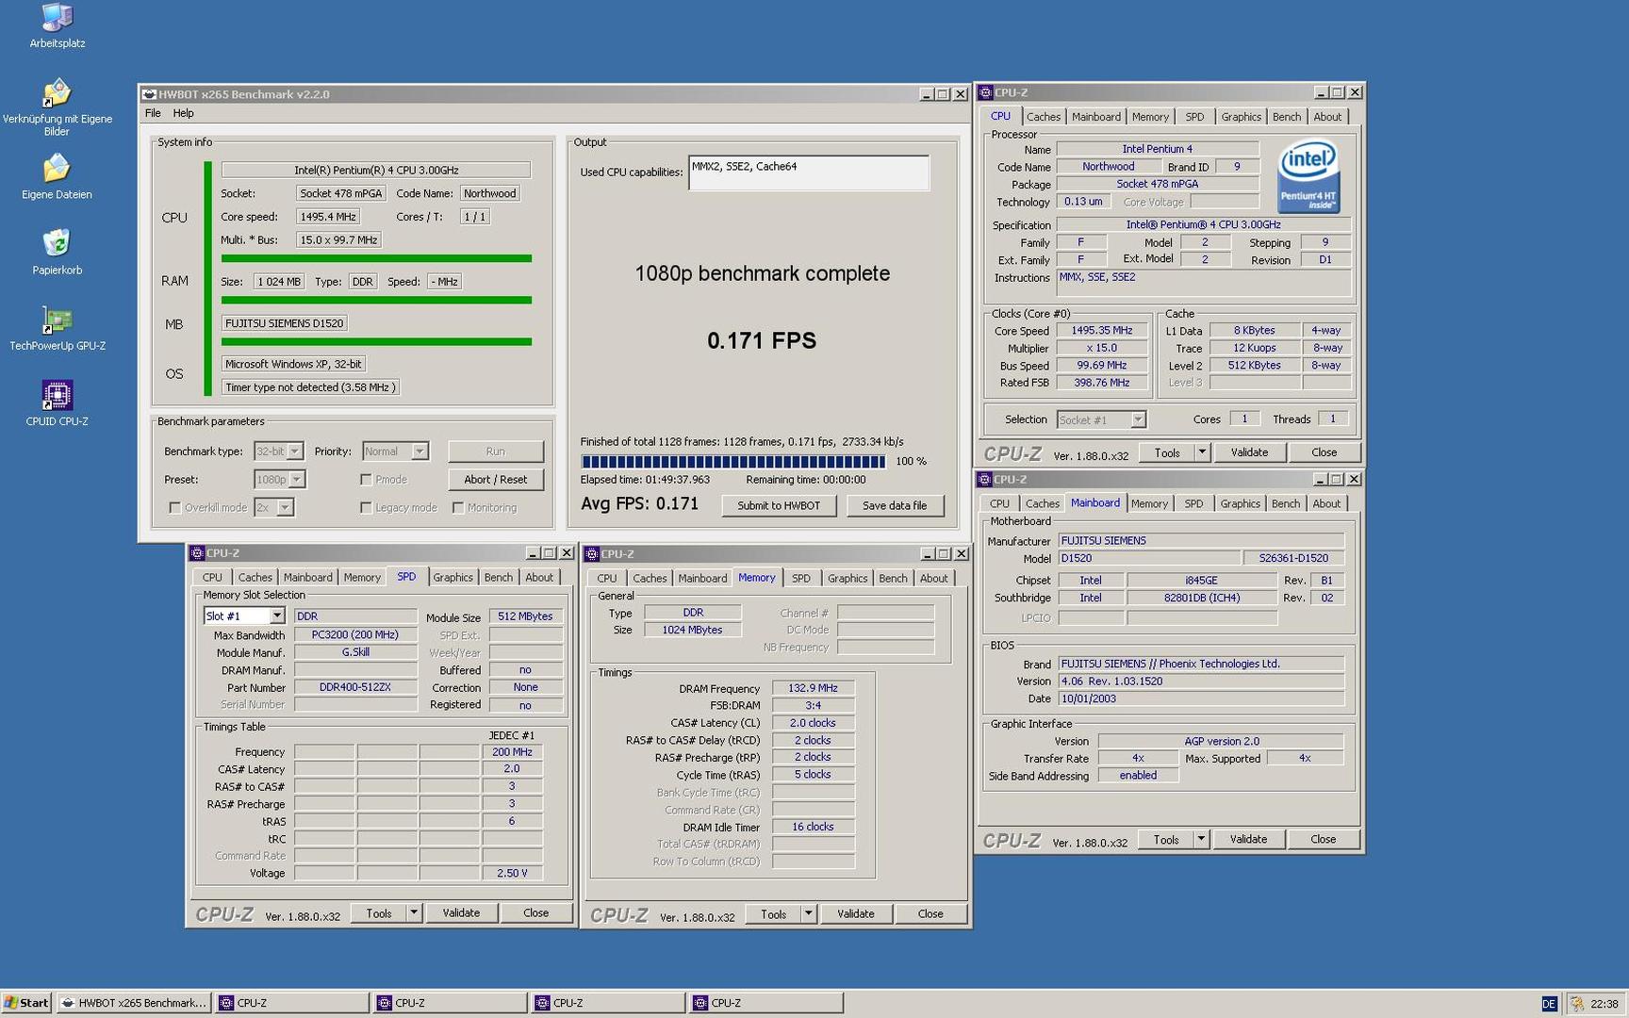
Task: Launch CPUID CPU-Z desktop icon
Action: point(57,402)
